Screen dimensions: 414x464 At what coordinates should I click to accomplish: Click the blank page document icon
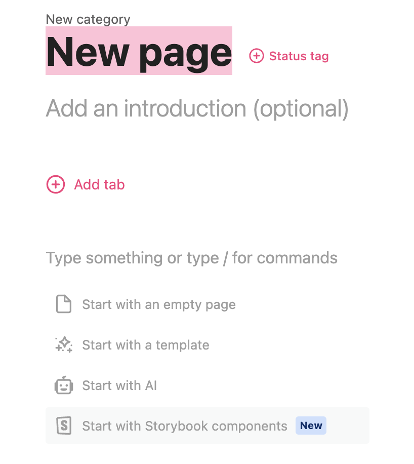64,304
